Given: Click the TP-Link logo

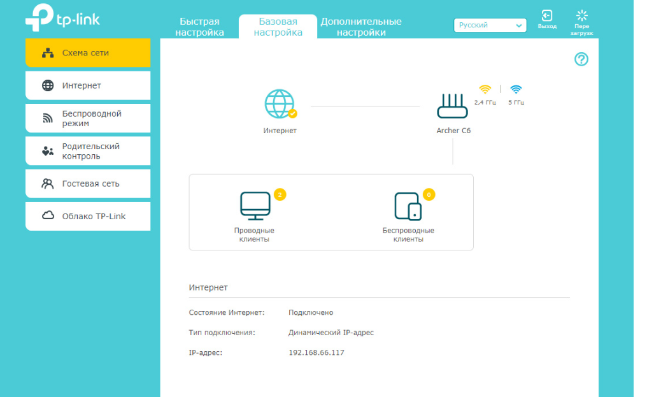Looking at the screenshot, I should (x=62, y=17).
